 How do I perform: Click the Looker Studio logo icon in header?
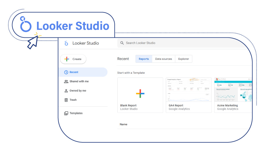point(66,43)
